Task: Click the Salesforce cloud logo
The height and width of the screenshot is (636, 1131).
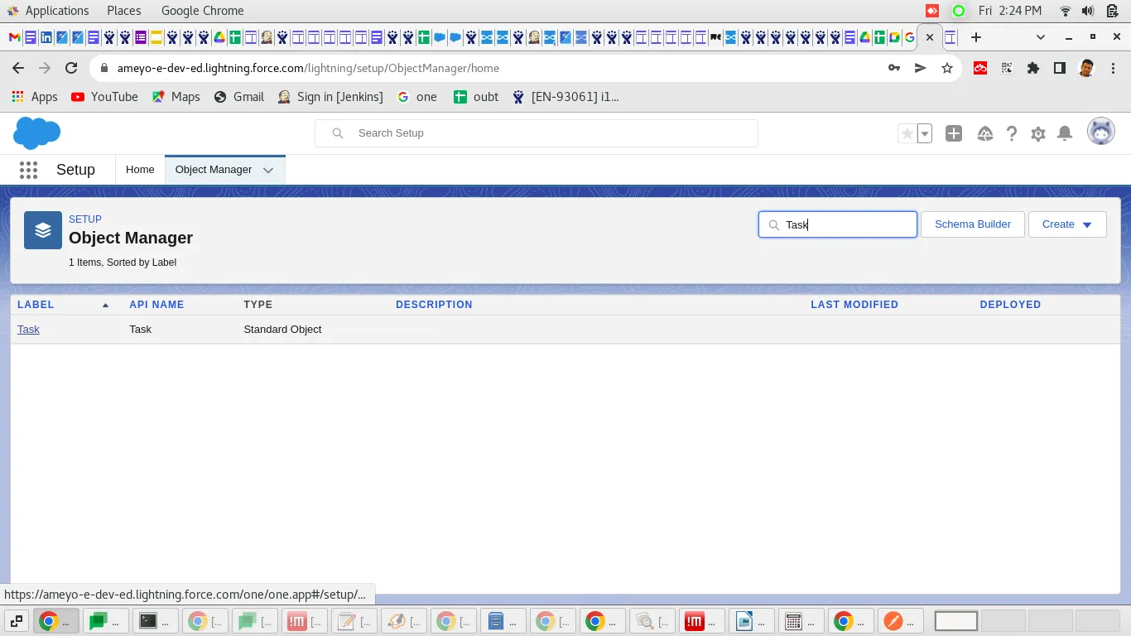Action: pyautogui.click(x=37, y=132)
